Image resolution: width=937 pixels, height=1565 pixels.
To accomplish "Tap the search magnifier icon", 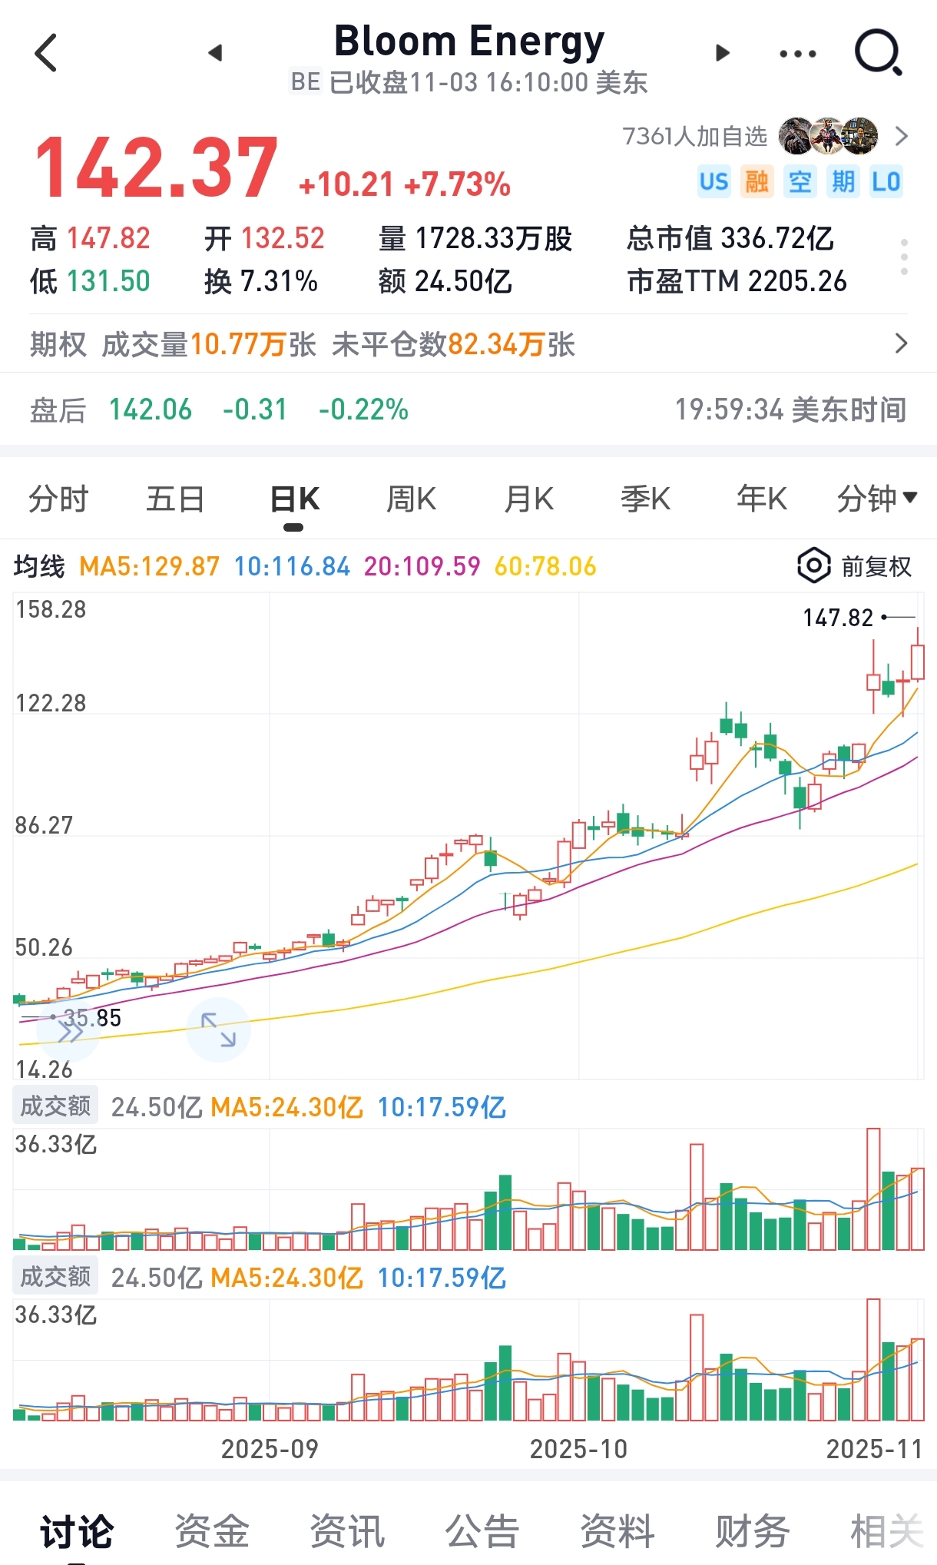I will pyautogui.click(x=879, y=53).
